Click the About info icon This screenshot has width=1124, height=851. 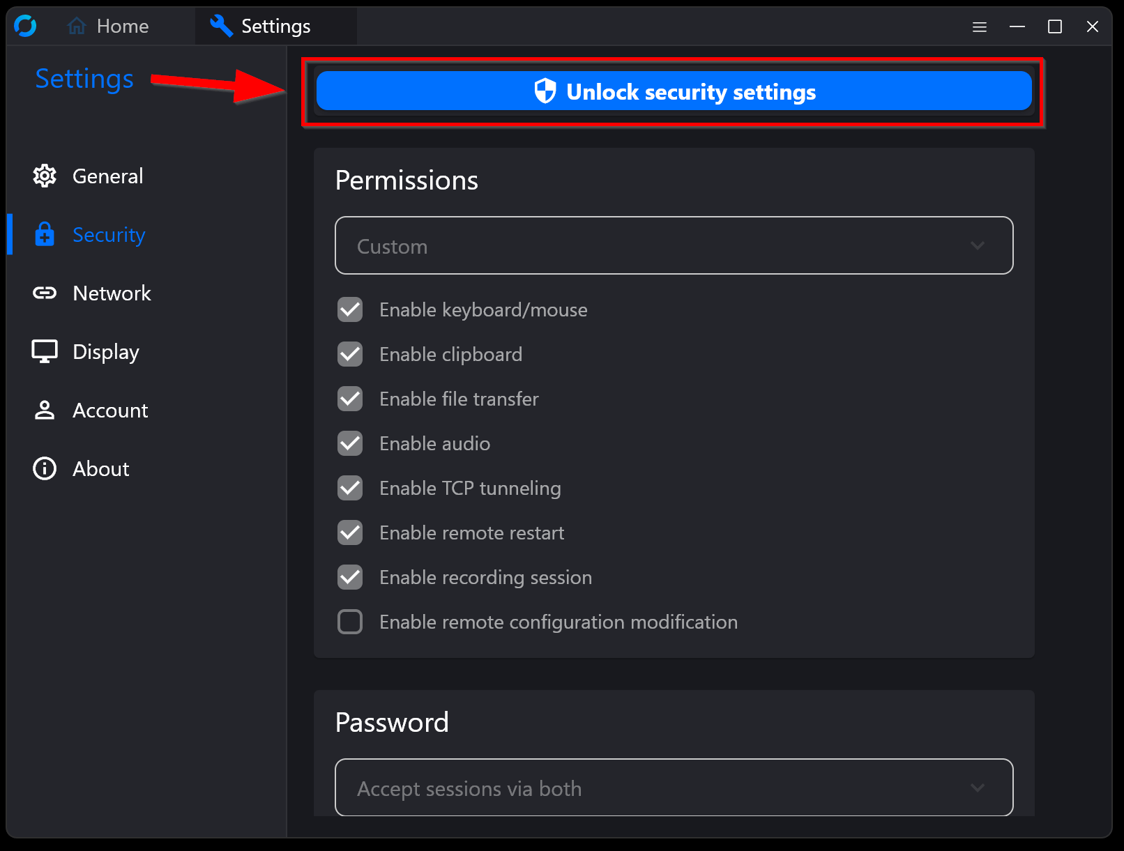(x=45, y=468)
